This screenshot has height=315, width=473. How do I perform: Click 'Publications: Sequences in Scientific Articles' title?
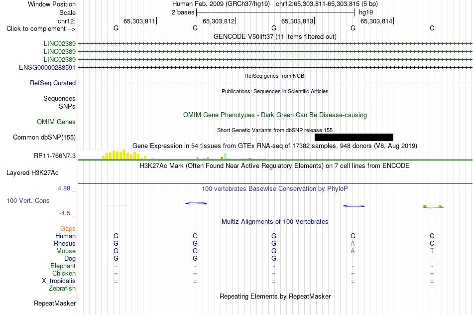pos(275,91)
